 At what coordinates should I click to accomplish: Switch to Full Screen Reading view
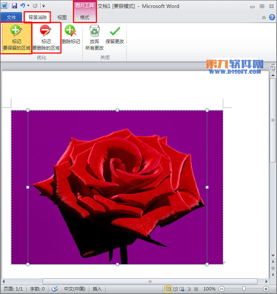point(175,289)
